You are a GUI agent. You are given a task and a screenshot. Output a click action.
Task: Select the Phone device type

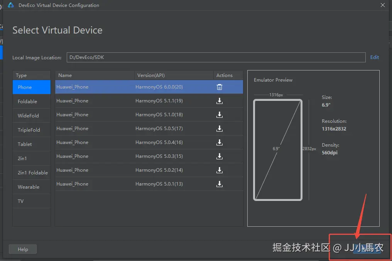32,87
